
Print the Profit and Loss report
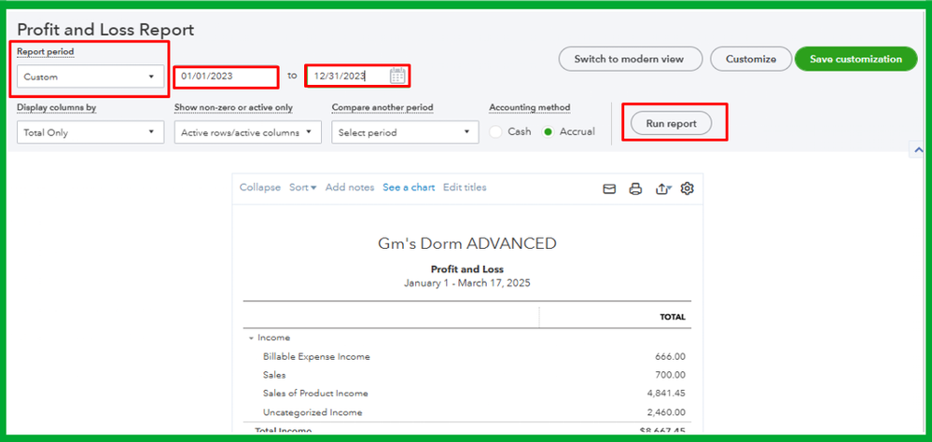click(x=635, y=189)
